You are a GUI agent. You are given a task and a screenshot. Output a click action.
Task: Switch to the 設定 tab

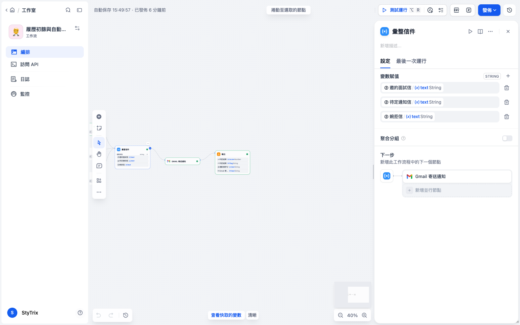(x=385, y=61)
